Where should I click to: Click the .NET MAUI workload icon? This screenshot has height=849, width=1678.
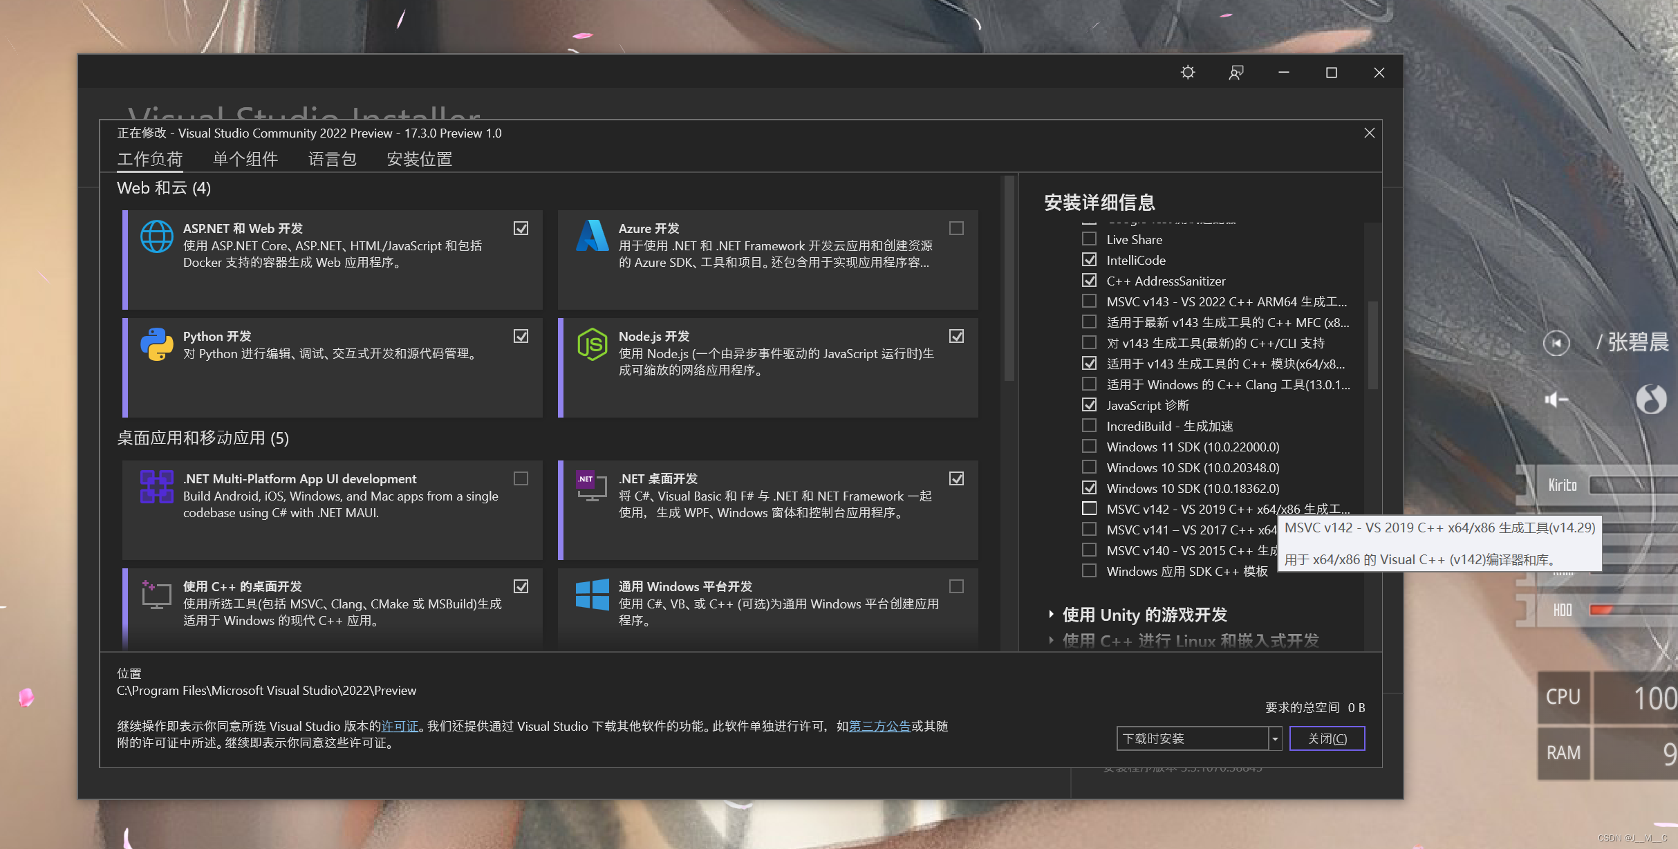pyautogui.click(x=157, y=487)
